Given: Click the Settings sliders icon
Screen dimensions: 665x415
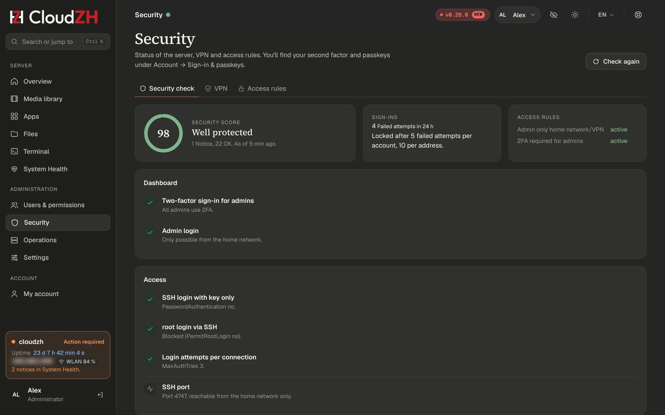Looking at the screenshot, I should 14,258.
